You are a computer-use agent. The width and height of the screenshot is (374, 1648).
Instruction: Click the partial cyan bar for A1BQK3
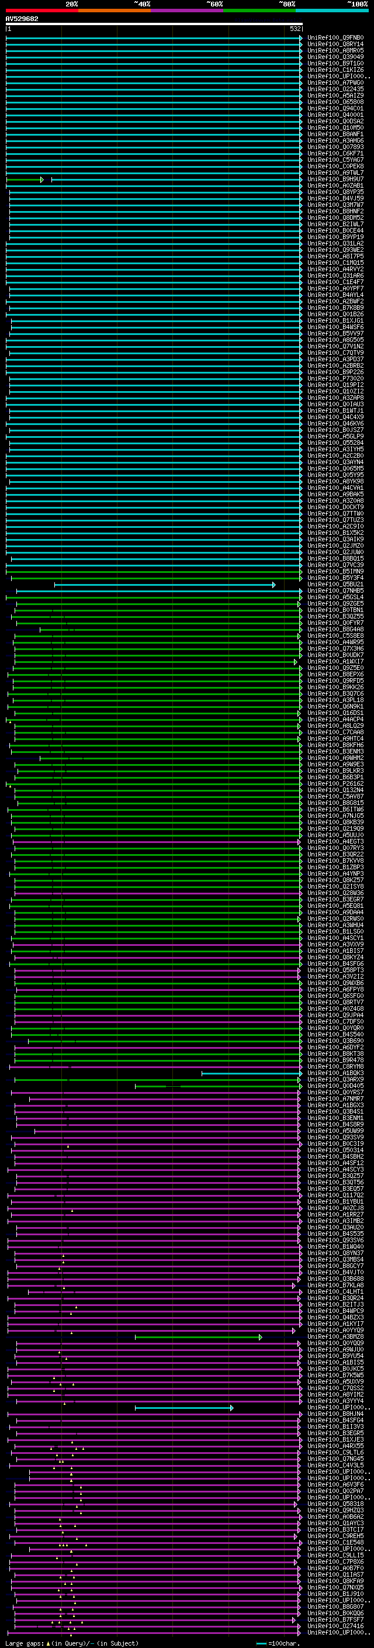[x=251, y=1073]
